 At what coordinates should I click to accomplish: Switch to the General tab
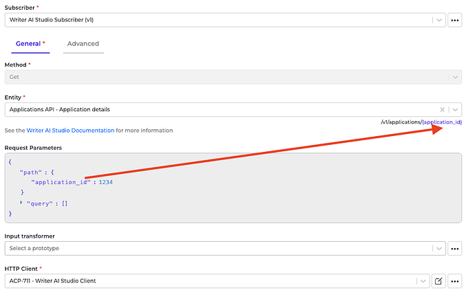coord(30,44)
